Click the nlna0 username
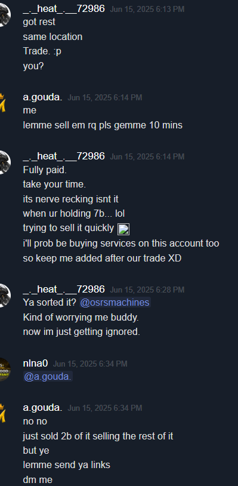 [x=35, y=363]
